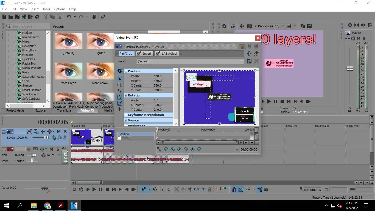Viewport: 375px width, 211px height.
Task: Mute video track 1 with M button
Action: click(58, 132)
